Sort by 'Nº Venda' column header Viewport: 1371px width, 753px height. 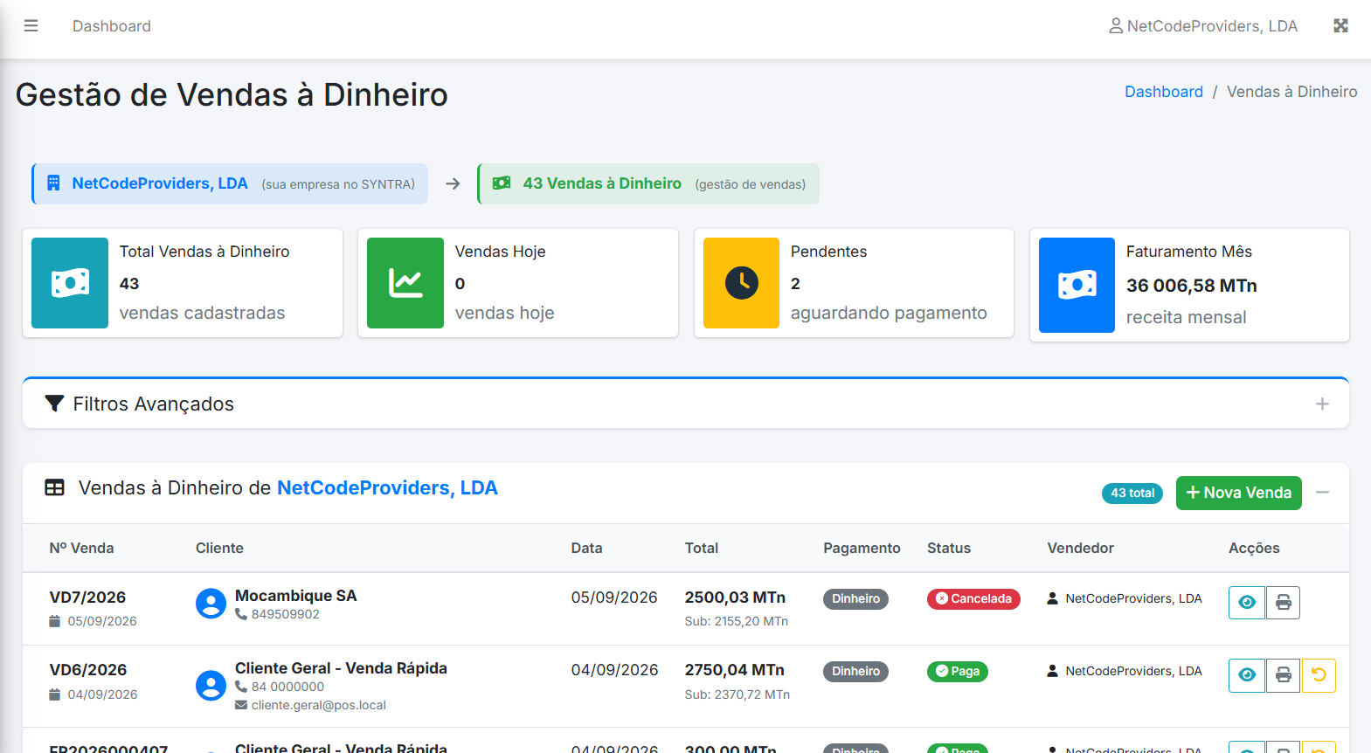(81, 548)
